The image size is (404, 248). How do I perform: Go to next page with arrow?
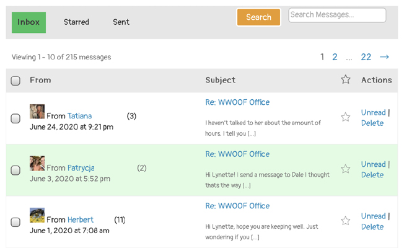[384, 57]
